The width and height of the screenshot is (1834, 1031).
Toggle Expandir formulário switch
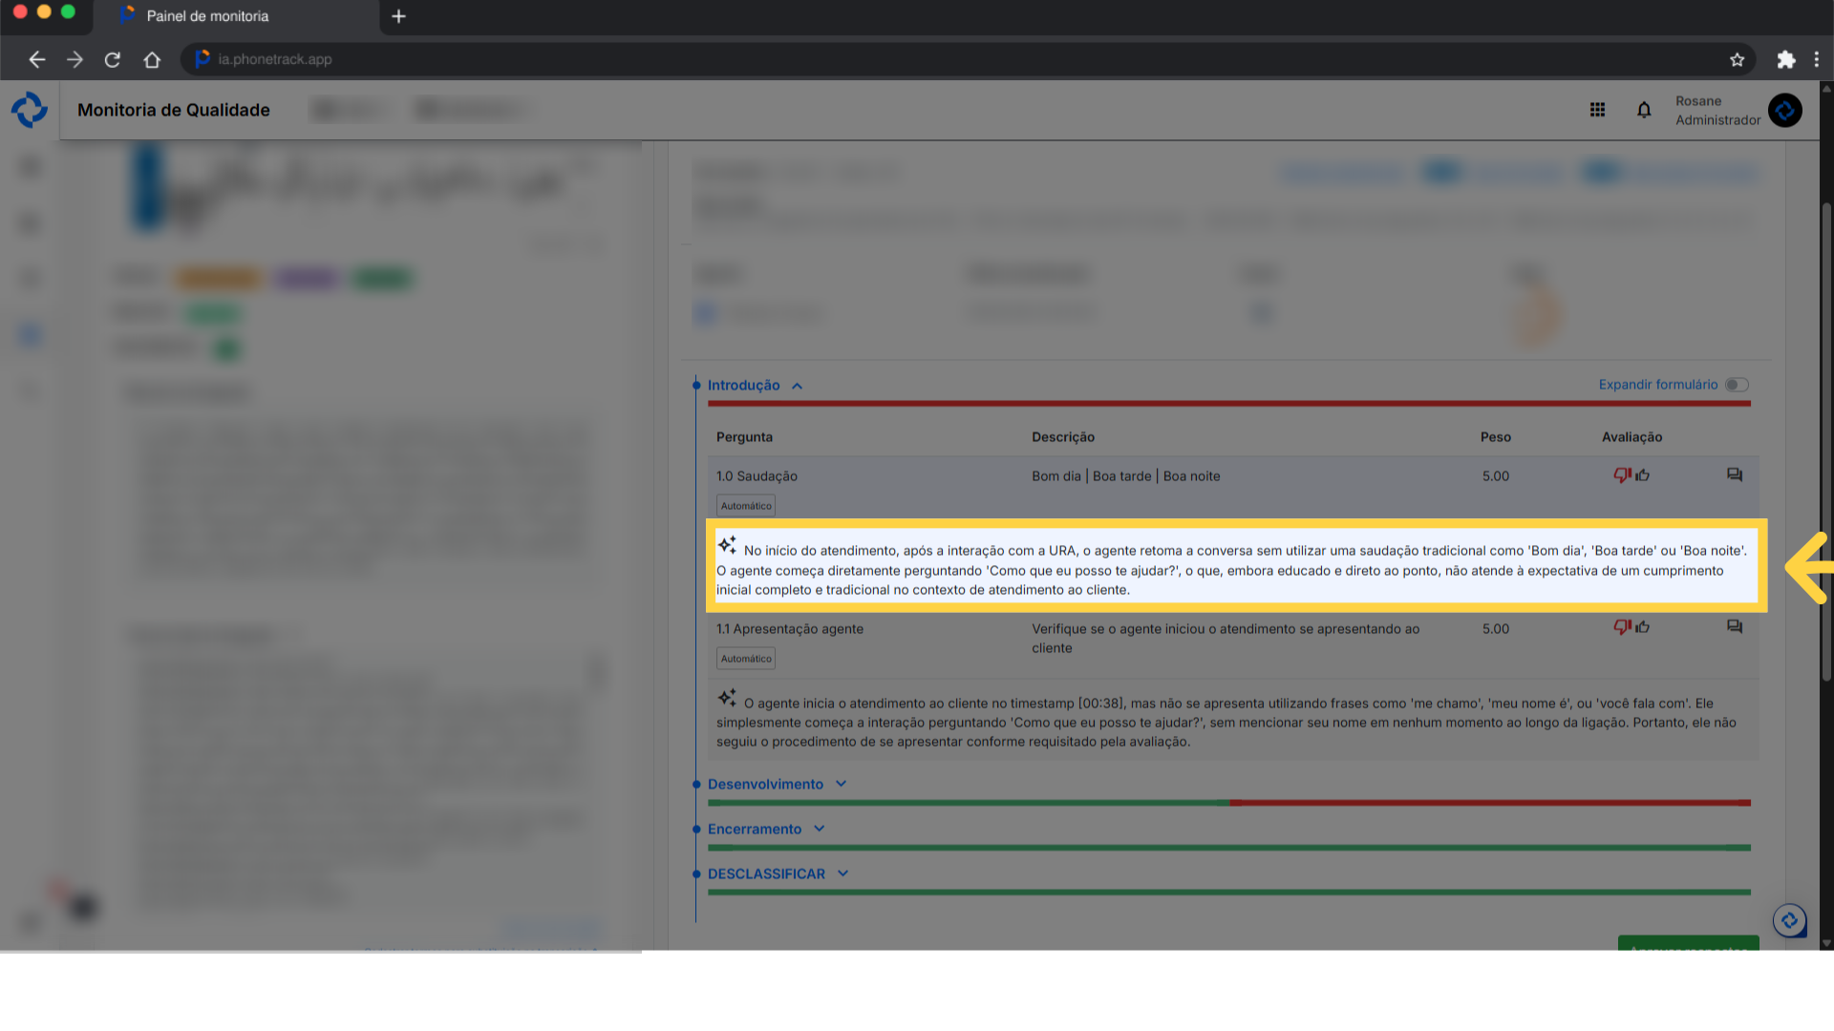pyautogui.click(x=1737, y=385)
